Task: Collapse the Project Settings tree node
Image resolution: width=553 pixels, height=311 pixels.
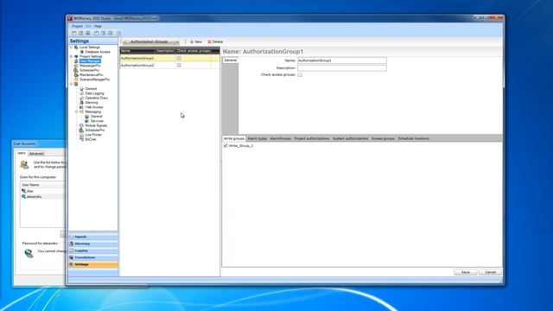Action: pos(71,56)
